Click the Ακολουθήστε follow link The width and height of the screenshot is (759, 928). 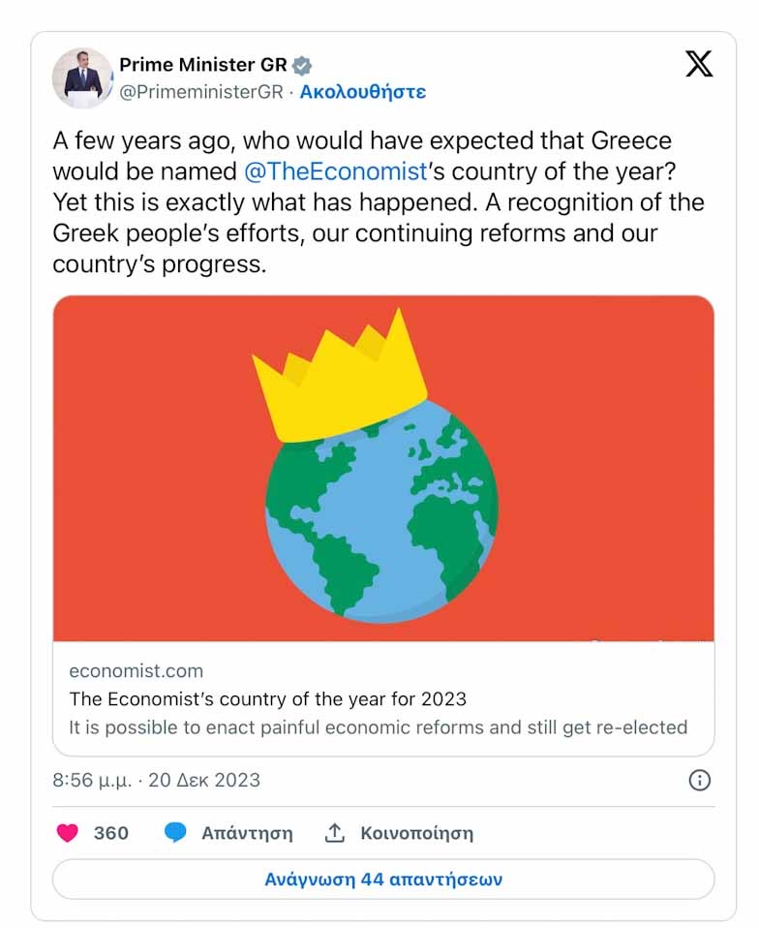363,92
